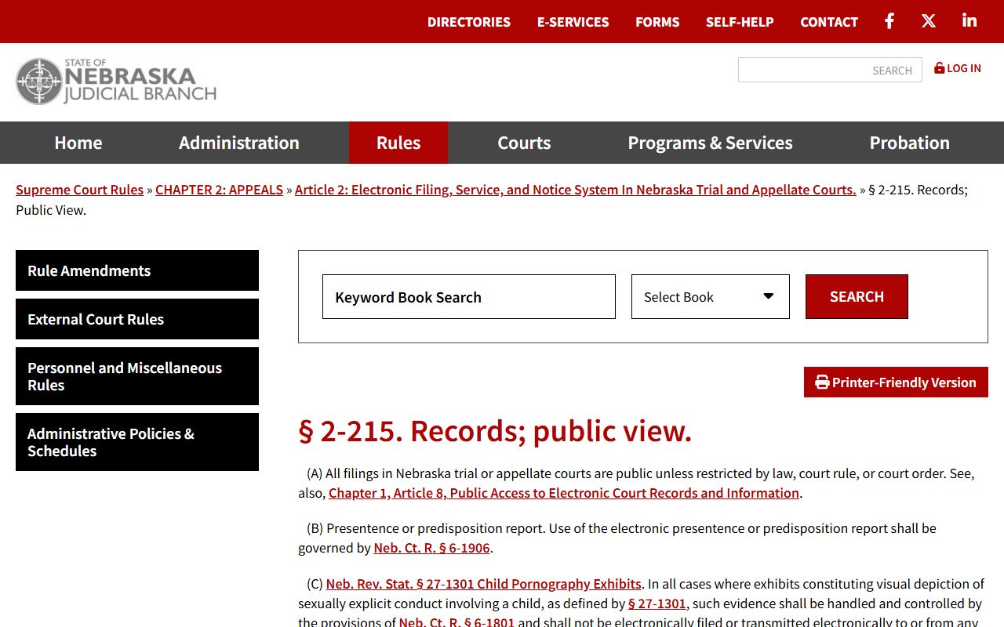Viewport: 1004px width, 627px height.
Task: Open the Contact menu item
Action: click(x=829, y=22)
